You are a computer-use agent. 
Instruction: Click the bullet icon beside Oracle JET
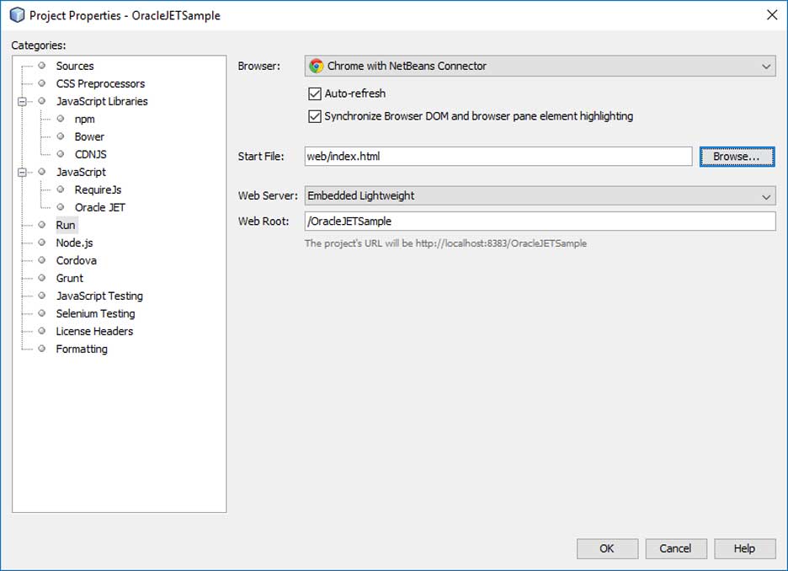point(61,207)
